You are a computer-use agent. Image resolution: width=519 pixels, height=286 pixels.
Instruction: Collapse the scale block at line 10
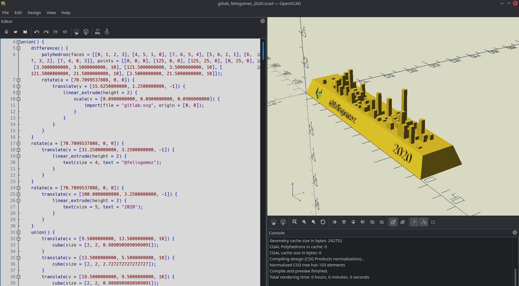point(19,99)
